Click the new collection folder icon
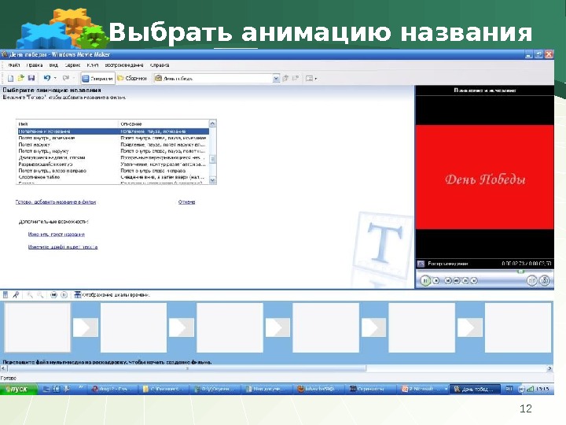 click(x=296, y=78)
